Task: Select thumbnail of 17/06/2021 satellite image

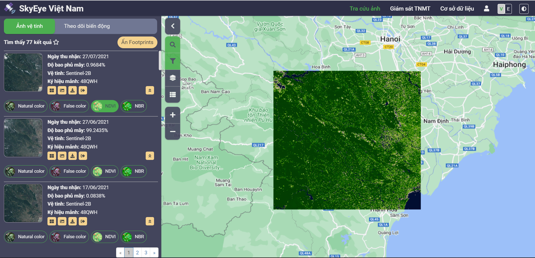Action: point(23,203)
